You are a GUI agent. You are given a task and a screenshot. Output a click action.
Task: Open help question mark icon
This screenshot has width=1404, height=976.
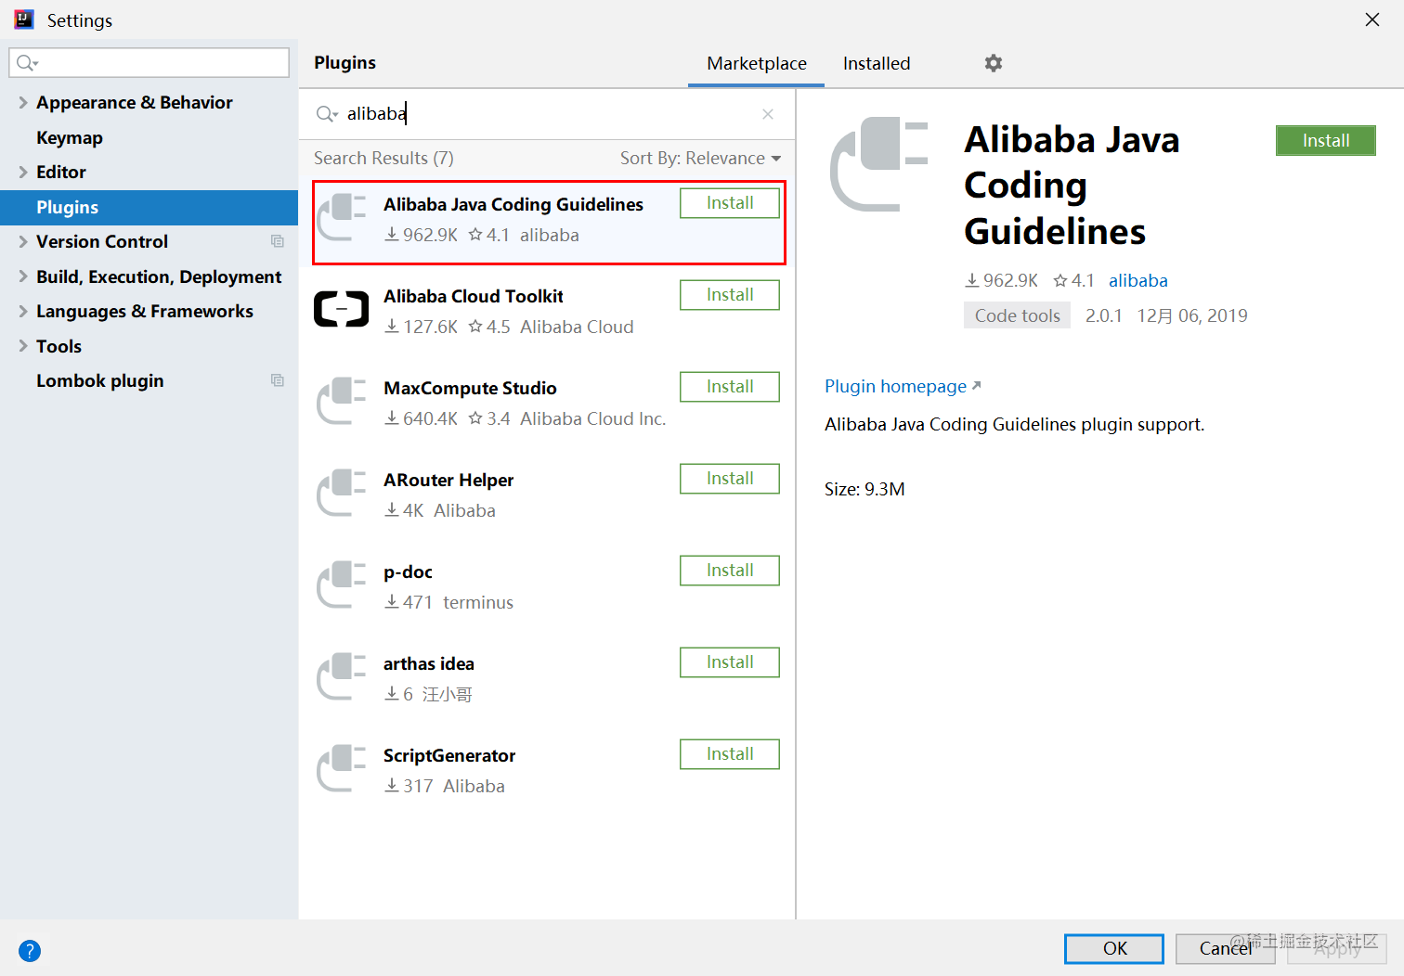pyautogui.click(x=30, y=951)
